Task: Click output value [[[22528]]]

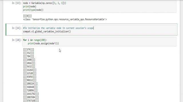Action: pos(30,73)
